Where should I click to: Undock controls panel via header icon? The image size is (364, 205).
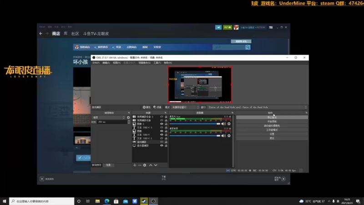(306, 113)
